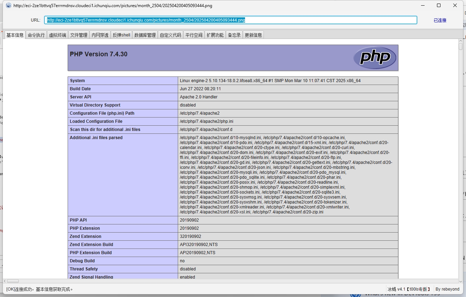Maximize the webshell window
The image size is (466, 297).
click(x=439, y=6)
